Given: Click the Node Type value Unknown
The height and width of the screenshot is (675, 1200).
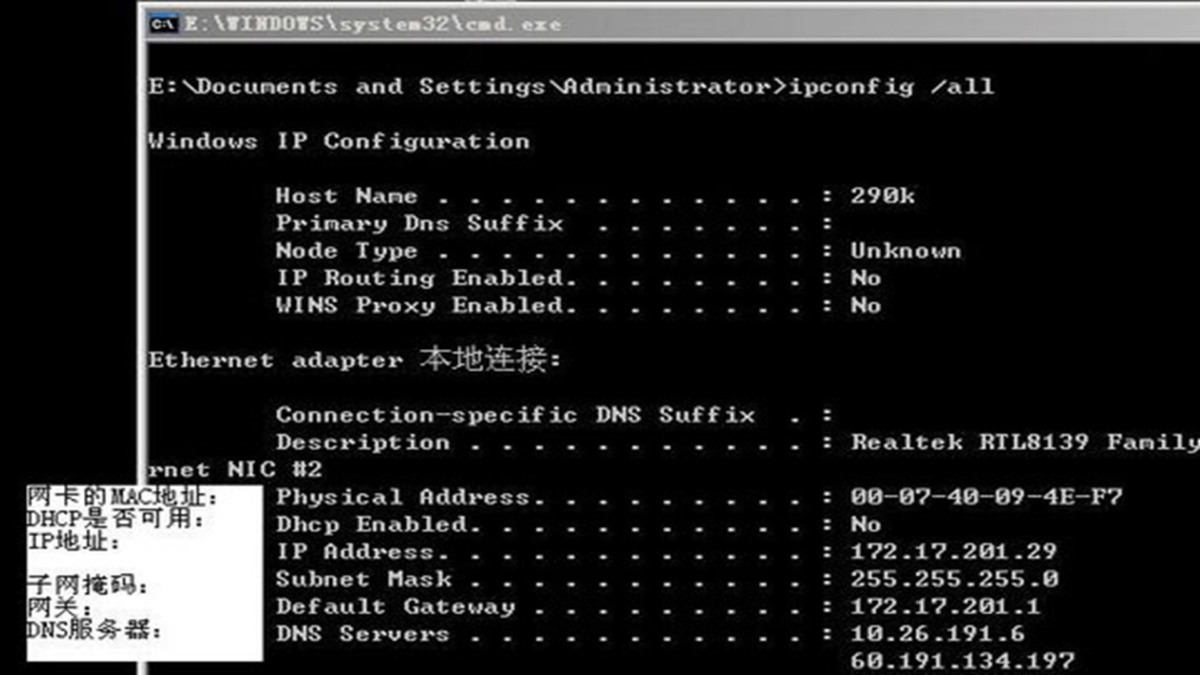Looking at the screenshot, I should 905,251.
